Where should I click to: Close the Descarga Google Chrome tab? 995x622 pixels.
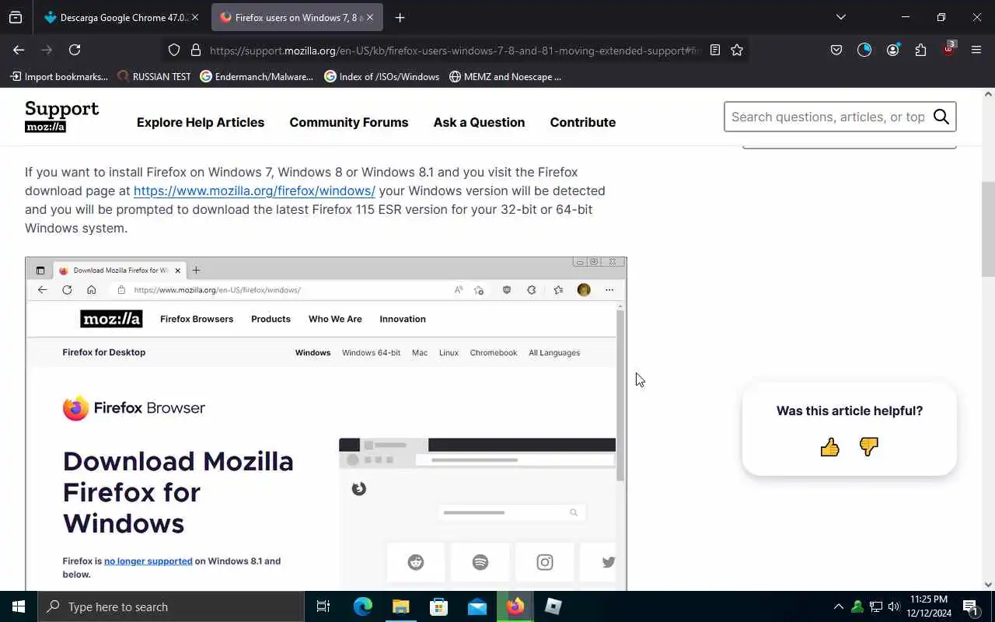click(194, 17)
